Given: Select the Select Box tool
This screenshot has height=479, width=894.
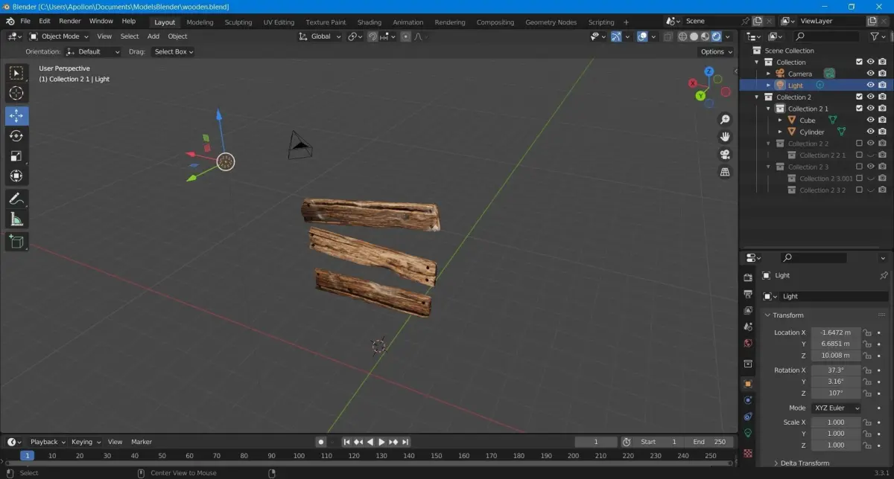Looking at the screenshot, I should pos(16,73).
